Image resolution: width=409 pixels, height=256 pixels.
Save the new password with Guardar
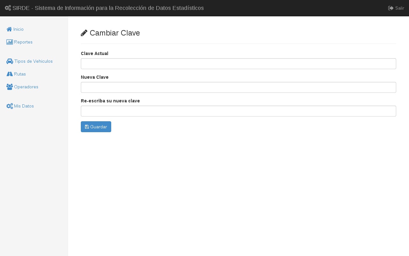click(96, 127)
